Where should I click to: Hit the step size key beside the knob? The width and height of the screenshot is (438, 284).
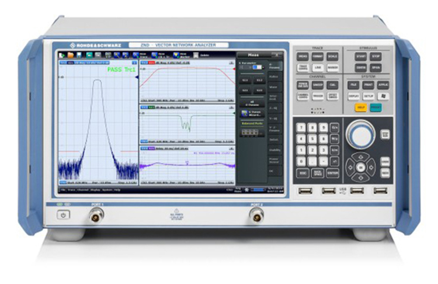[385, 135]
